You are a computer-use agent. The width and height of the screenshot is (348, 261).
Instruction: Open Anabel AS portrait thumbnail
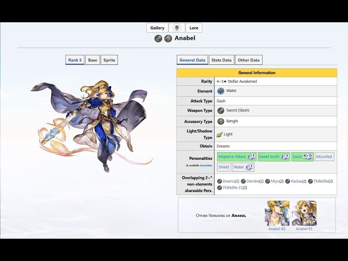pos(277,213)
